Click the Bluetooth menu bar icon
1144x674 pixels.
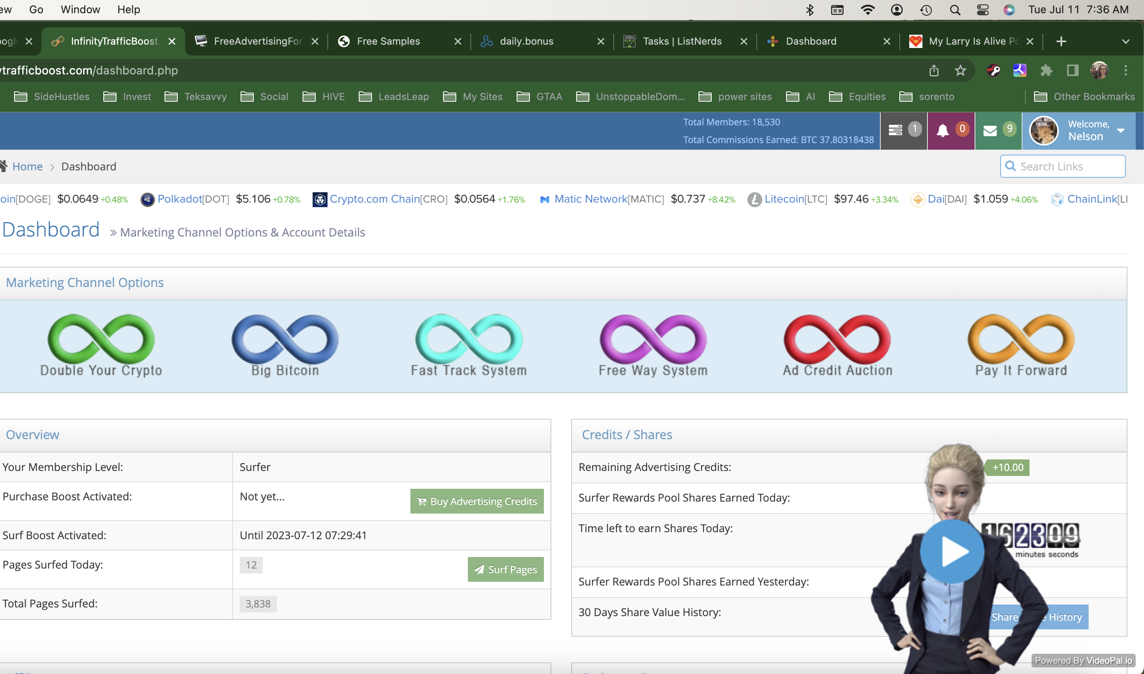click(x=809, y=10)
